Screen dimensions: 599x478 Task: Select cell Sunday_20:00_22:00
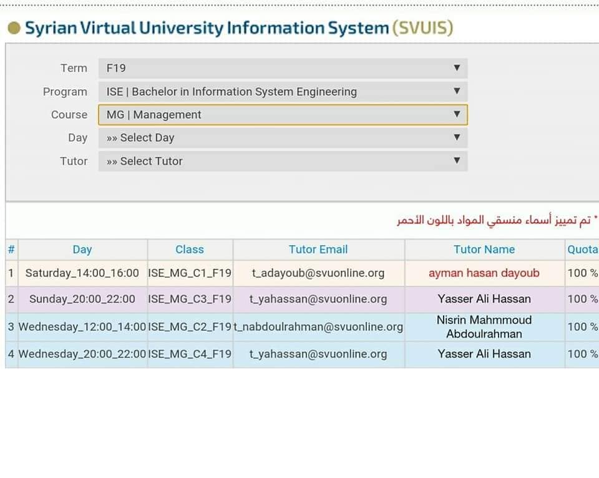pos(82,299)
